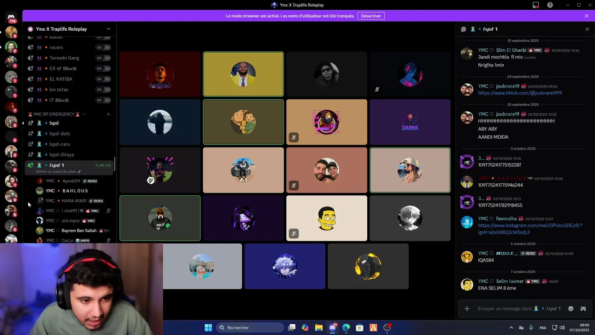Image resolution: width=595 pixels, height=335 pixels.
Task: Click Bayrem Ben Sallah in member list
Action: pyautogui.click(x=79, y=231)
